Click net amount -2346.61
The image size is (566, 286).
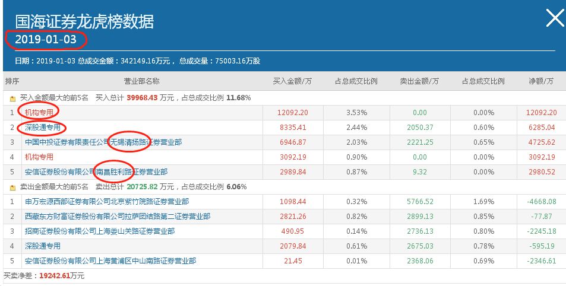[542, 260]
